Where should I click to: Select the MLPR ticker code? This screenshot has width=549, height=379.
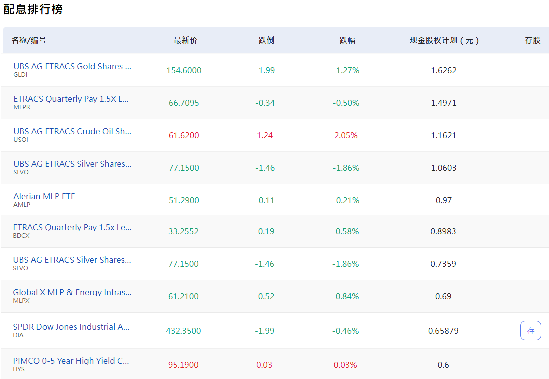(x=22, y=107)
